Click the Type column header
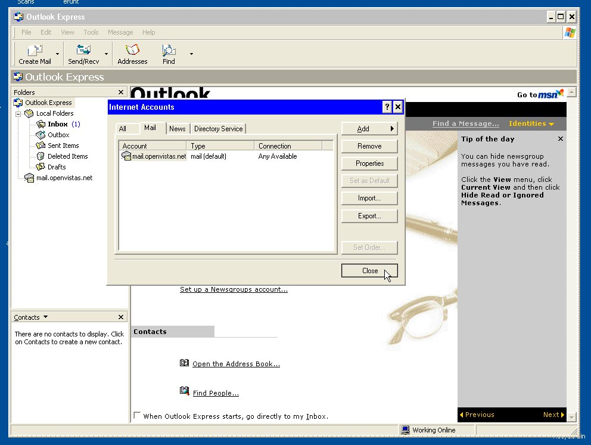 pyautogui.click(x=220, y=146)
